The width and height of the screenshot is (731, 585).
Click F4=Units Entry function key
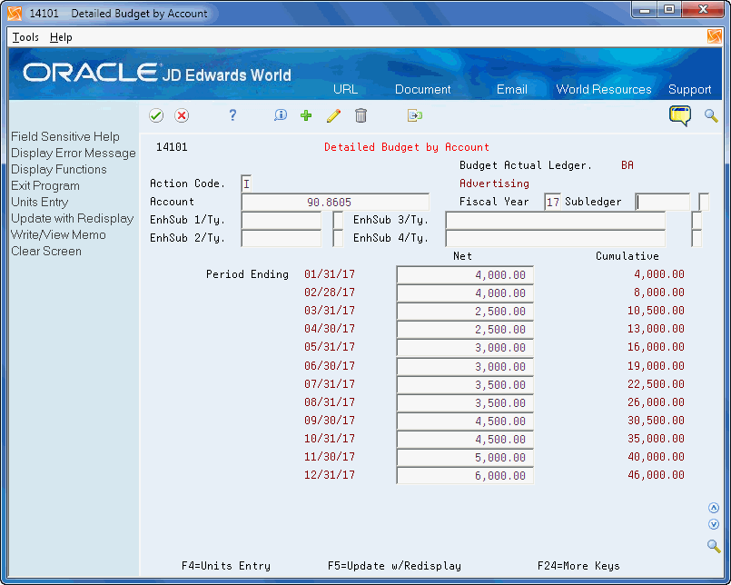click(226, 566)
